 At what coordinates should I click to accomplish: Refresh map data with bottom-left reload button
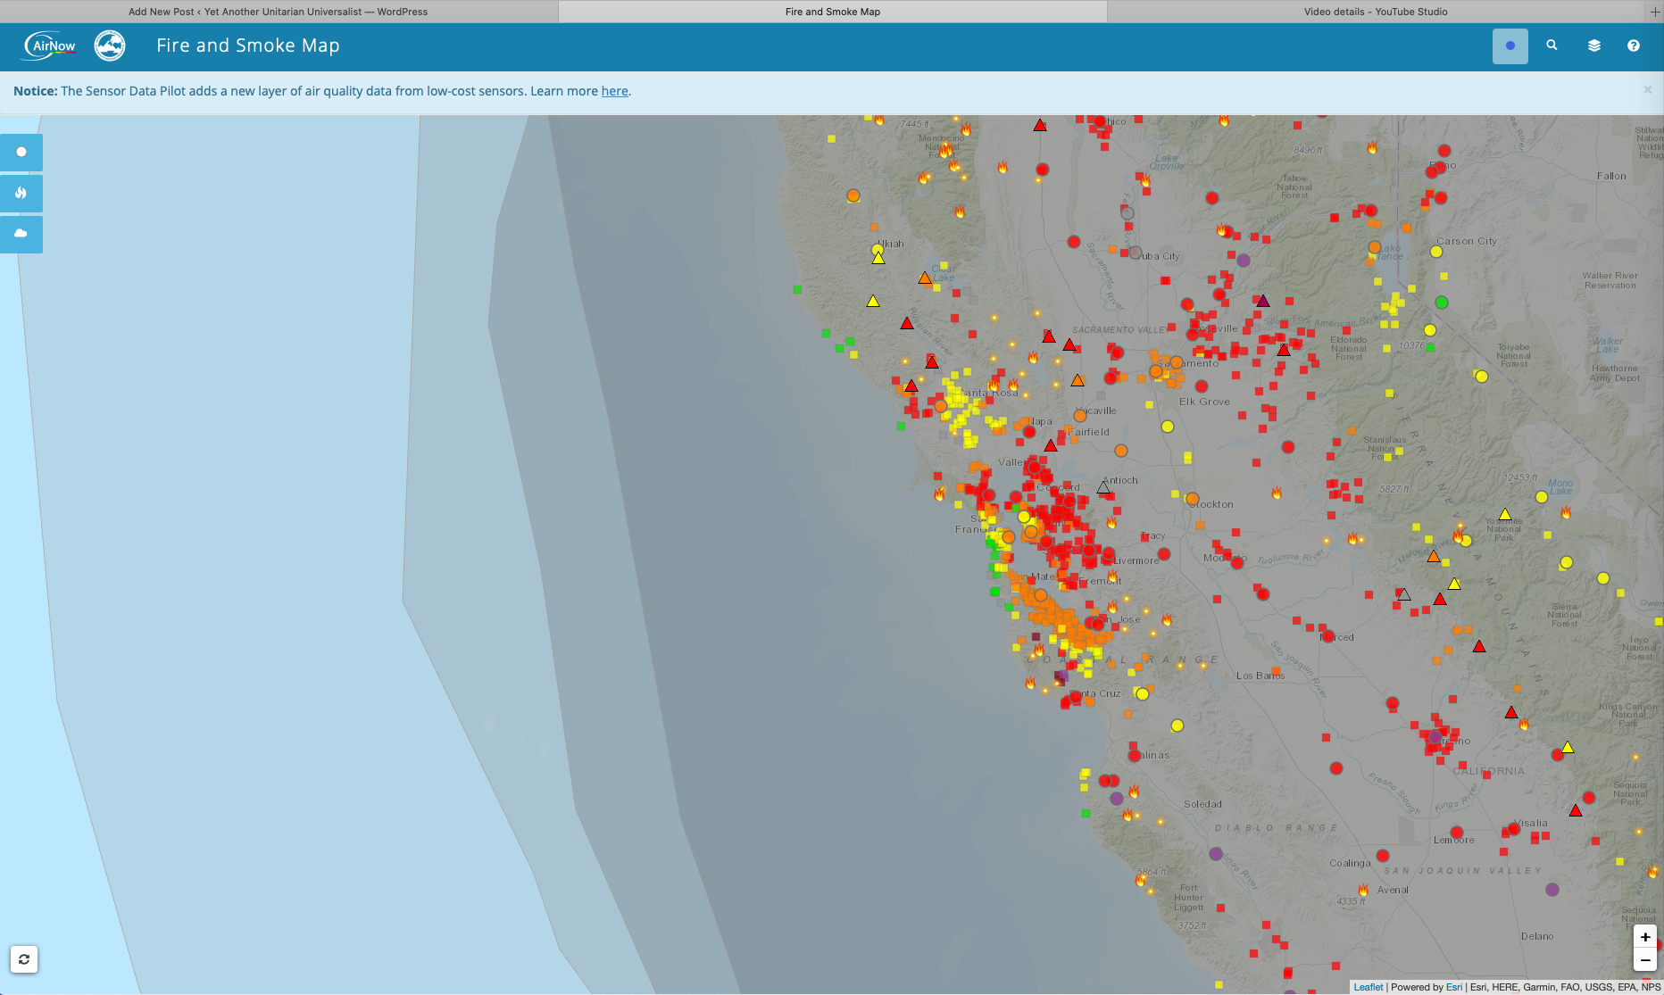(24, 959)
